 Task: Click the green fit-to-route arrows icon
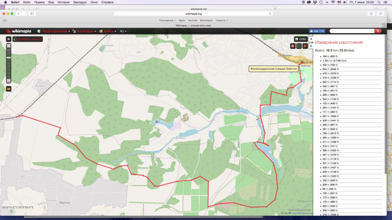[x=299, y=46]
